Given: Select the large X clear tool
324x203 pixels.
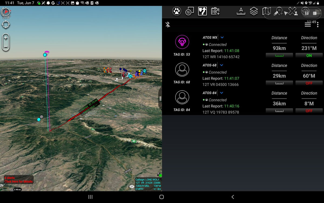Looking at the screenshot, I should [293, 11].
